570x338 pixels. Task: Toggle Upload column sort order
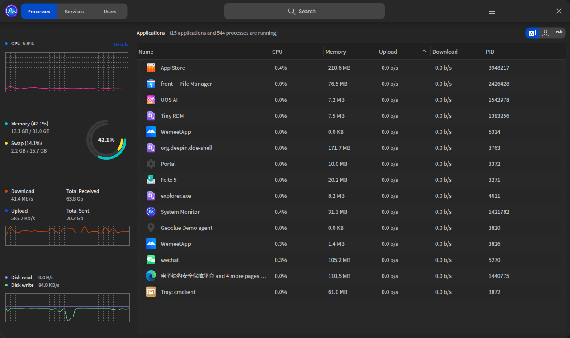(x=404, y=52)
